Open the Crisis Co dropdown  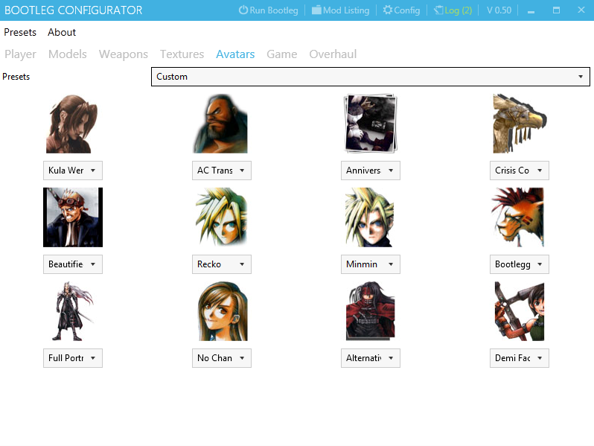[x=520, y=171]
